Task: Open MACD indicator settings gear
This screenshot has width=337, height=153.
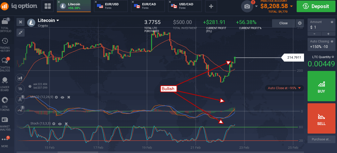Action: [56, 97]
